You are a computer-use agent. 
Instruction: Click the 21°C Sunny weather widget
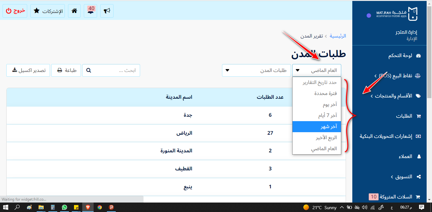pos(320,207)
